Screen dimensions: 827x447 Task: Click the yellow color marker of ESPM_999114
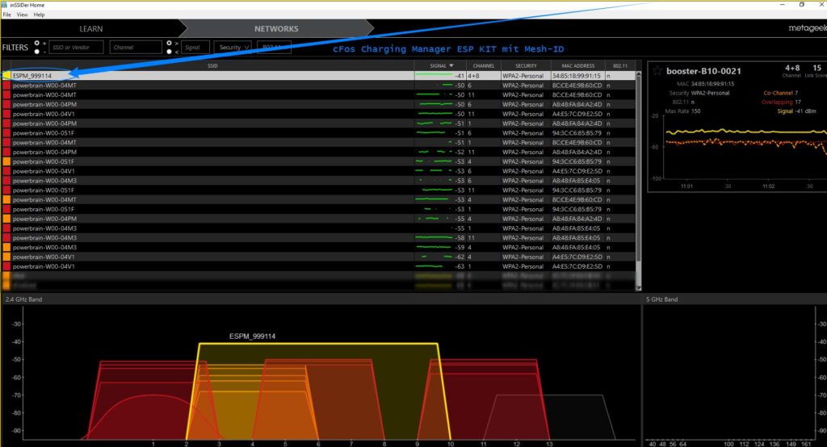6,76
